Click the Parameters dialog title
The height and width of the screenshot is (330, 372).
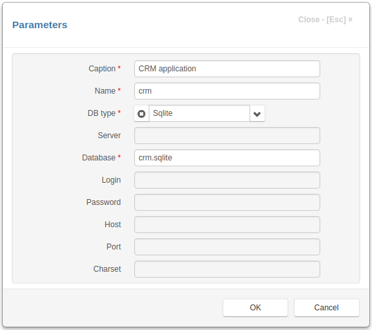coord(40,25)
